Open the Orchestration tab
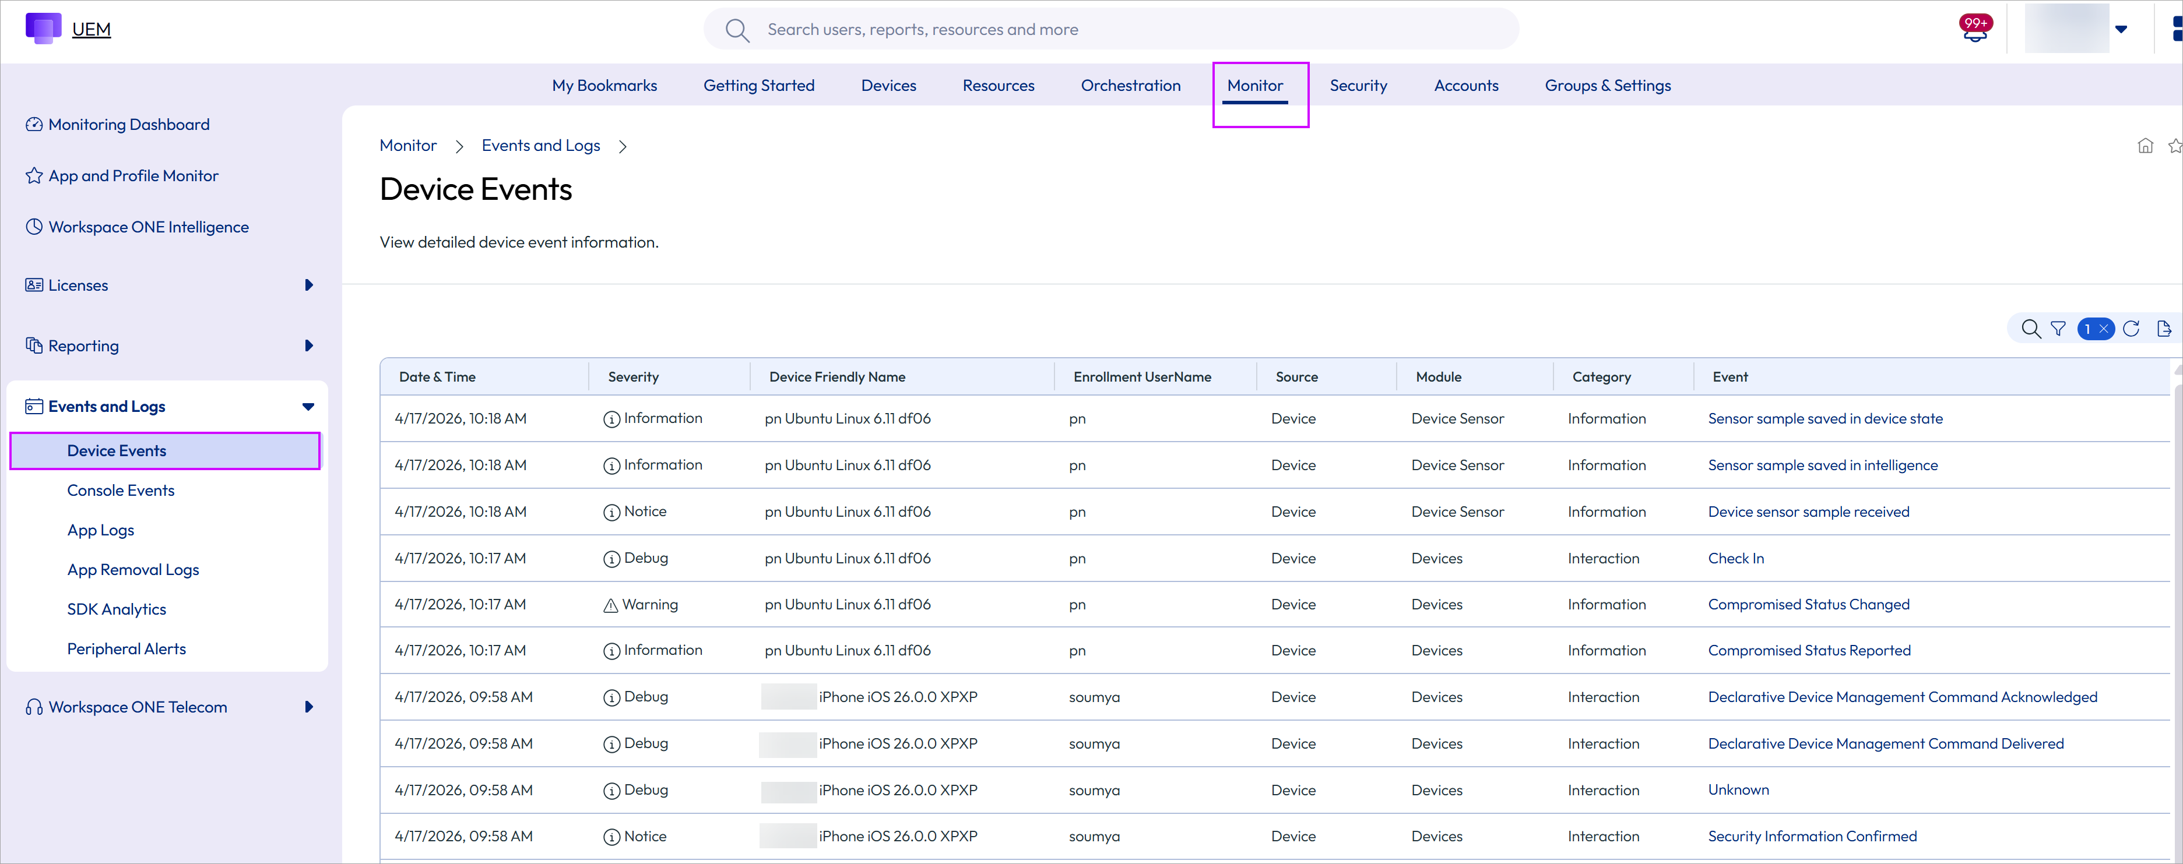 (1130, 86)
